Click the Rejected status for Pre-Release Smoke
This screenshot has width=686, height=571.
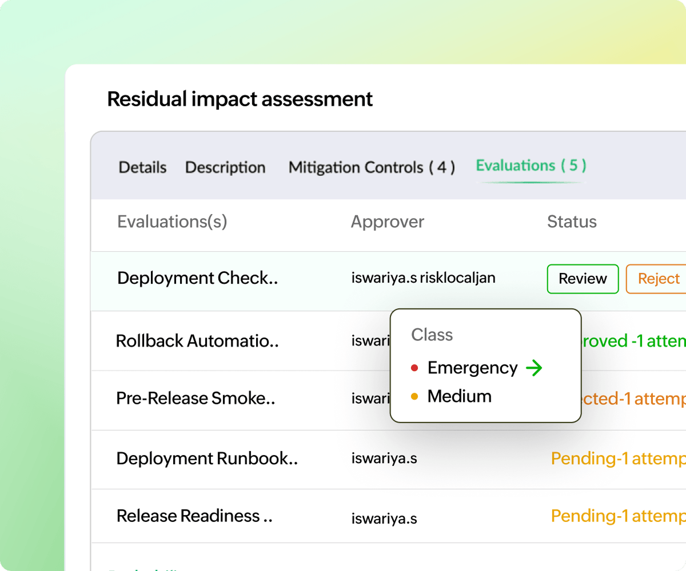(x=632, y=399)
